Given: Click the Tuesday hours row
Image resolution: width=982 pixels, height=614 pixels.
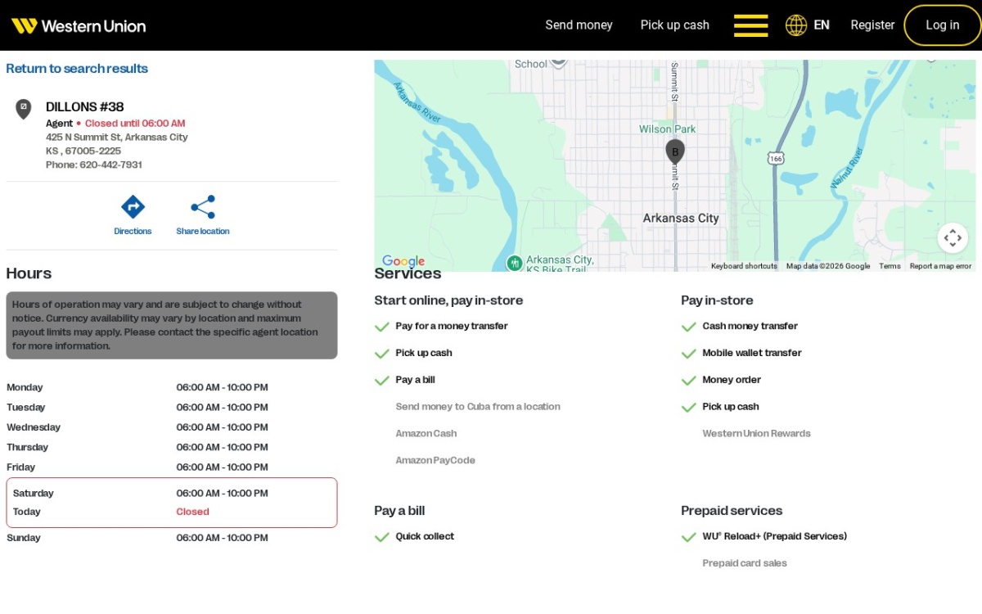Looking at the screenshot, I should coord(171,407).
